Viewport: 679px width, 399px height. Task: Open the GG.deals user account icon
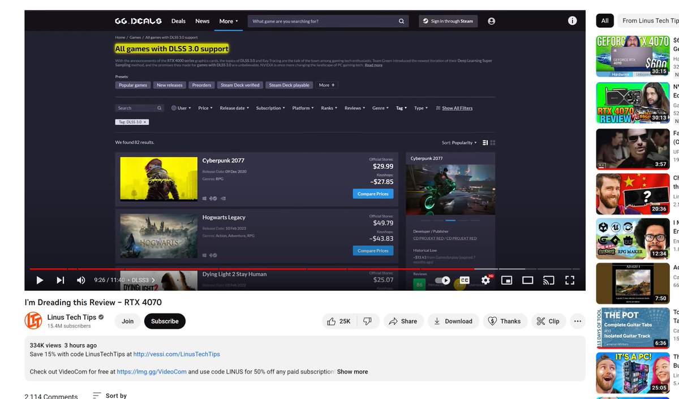(x=491, y=21)
